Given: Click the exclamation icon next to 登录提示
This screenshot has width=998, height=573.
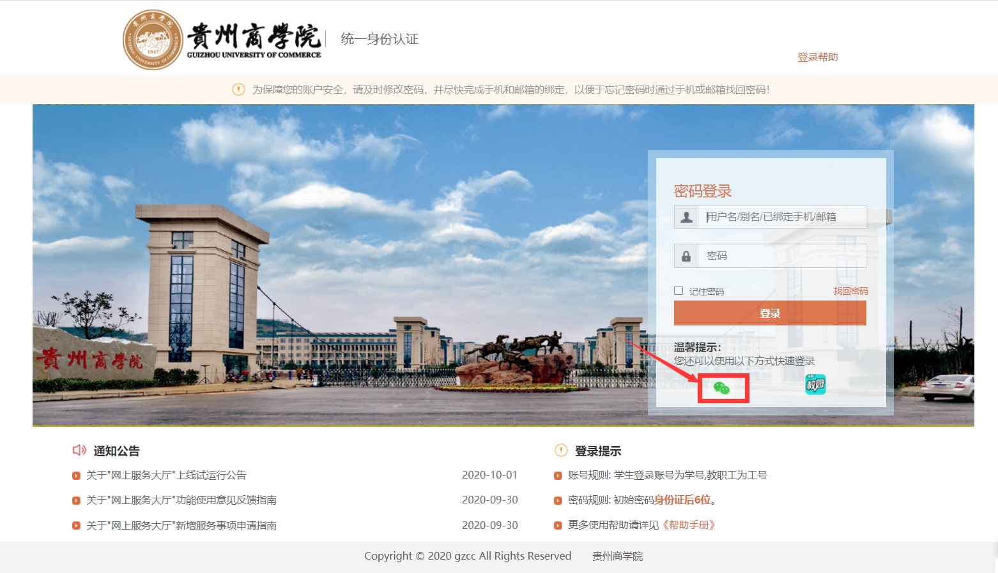Looking at the screenshot, I should point(561,450).
